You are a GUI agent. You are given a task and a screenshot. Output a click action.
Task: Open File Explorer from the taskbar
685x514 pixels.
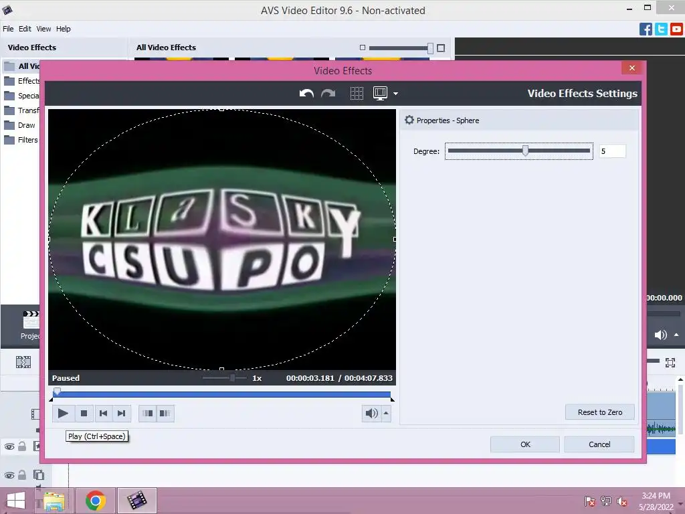click(x=54, y=501)
